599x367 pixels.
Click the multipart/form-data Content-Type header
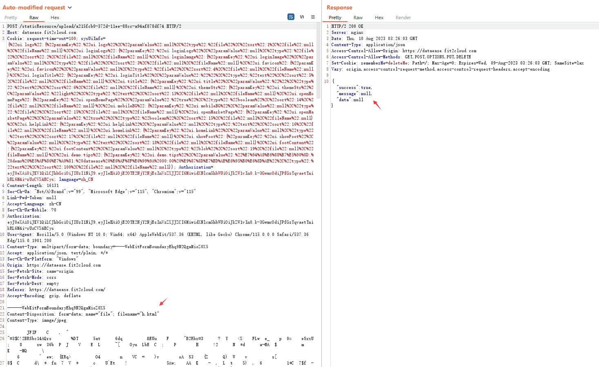[x=108, y=247]
